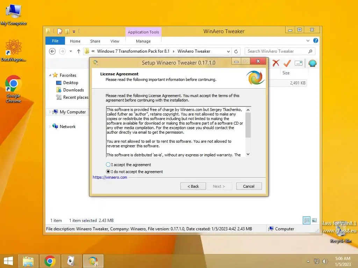Viewport: 358px width, 268px height.
Task: Expand the Network tree node
Action: click(50, 126)
